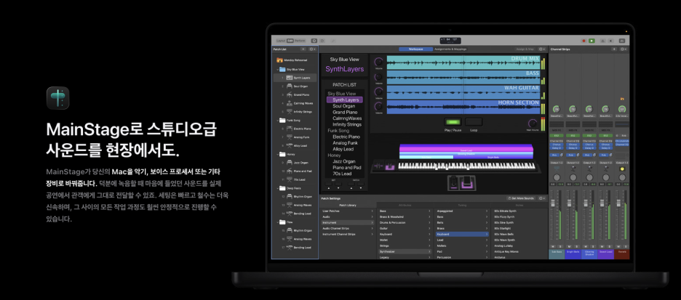Click the Synth Layers patch icon in Patch List
The image size is (681, 300).
point(290,78)
